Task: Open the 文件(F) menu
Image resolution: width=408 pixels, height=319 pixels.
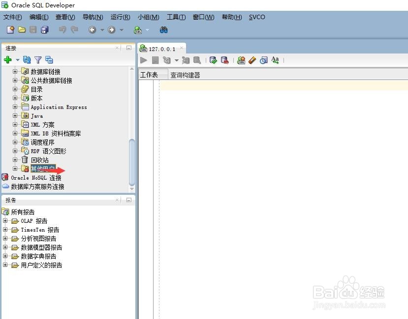Action: [12, 17]
